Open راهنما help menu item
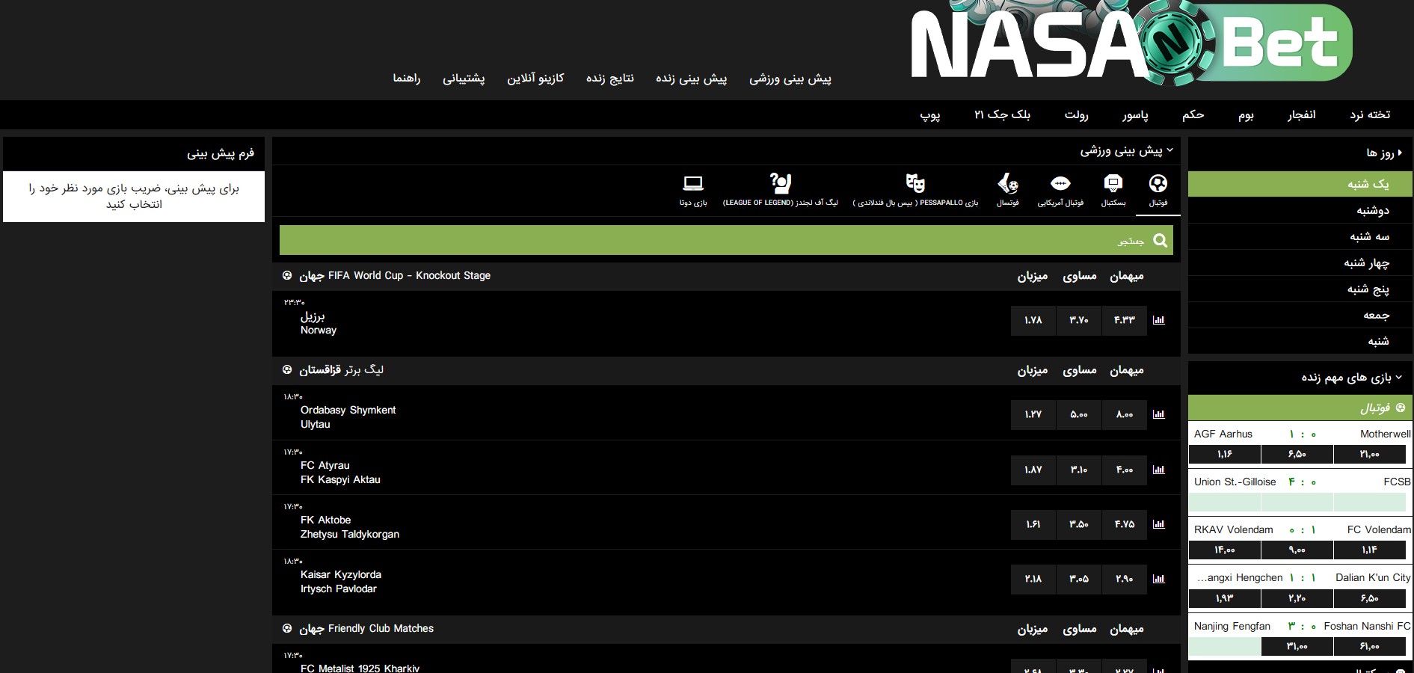1414x673 pixels. tap(407, 79)
